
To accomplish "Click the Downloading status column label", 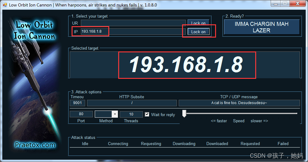I will coord(184,144).
